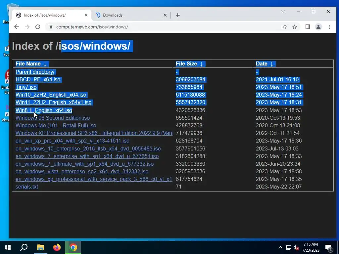
Task: Reload the current page
Action: (x=38, y=27)
